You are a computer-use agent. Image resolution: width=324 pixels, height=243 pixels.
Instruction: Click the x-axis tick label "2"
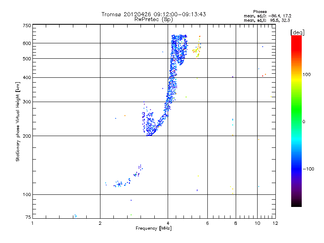coord(100,223)
